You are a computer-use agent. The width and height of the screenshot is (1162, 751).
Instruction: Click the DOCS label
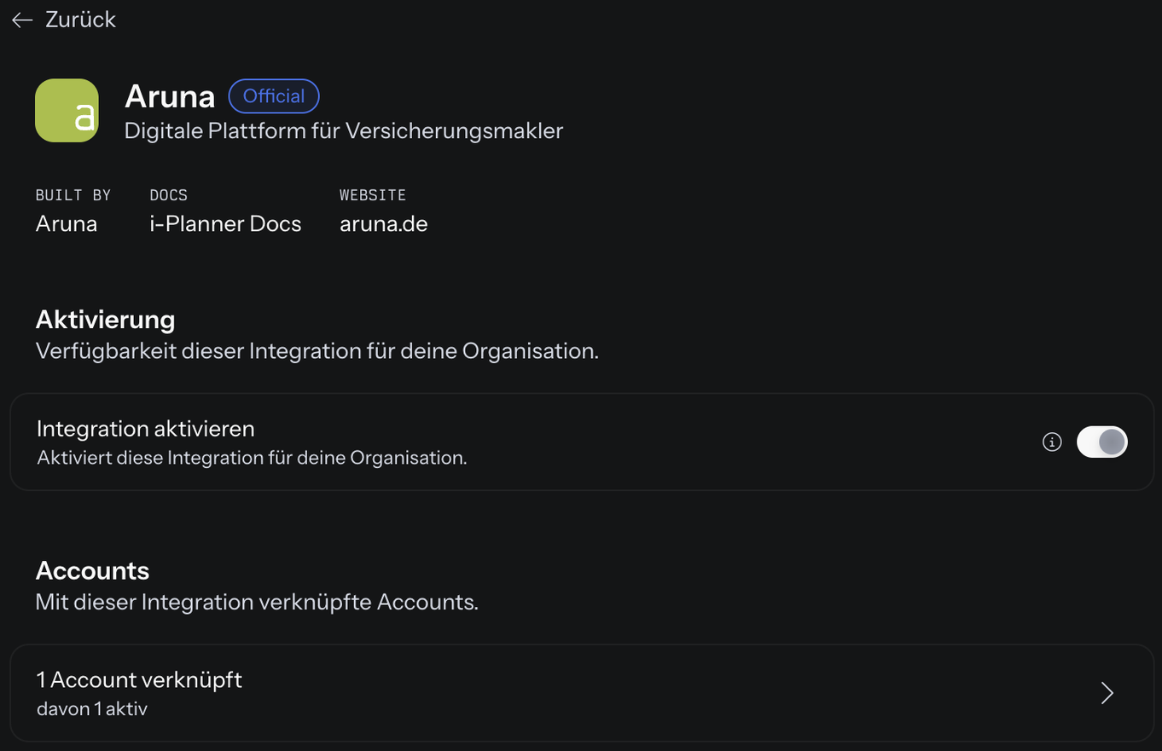[x=169, y=195]
